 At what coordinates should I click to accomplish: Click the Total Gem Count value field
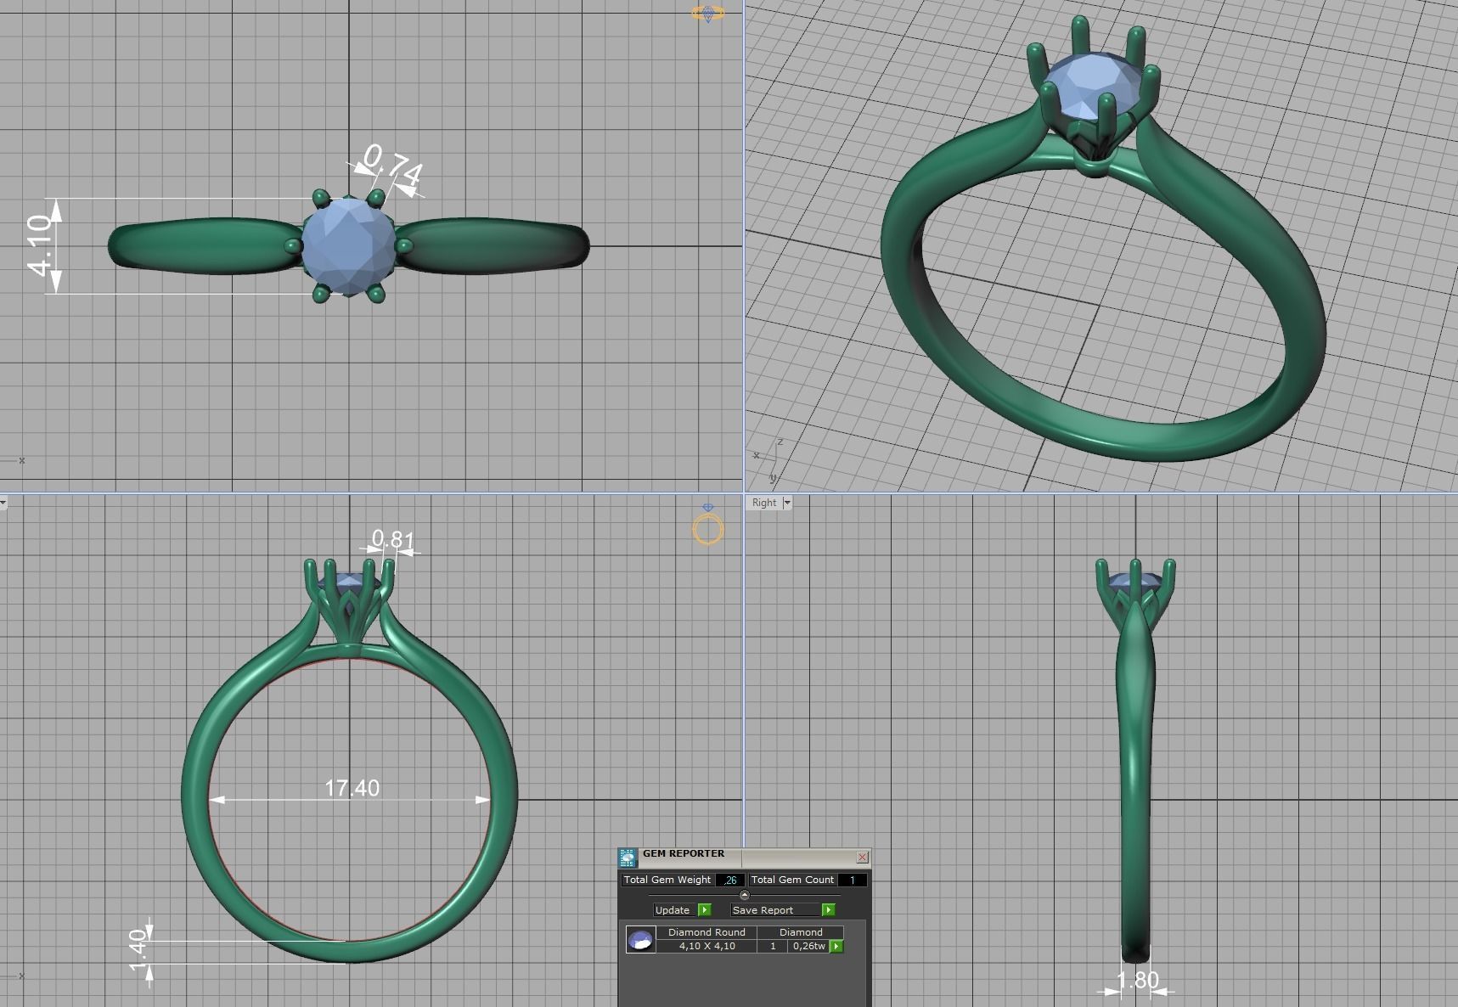(x=853, y=880)
